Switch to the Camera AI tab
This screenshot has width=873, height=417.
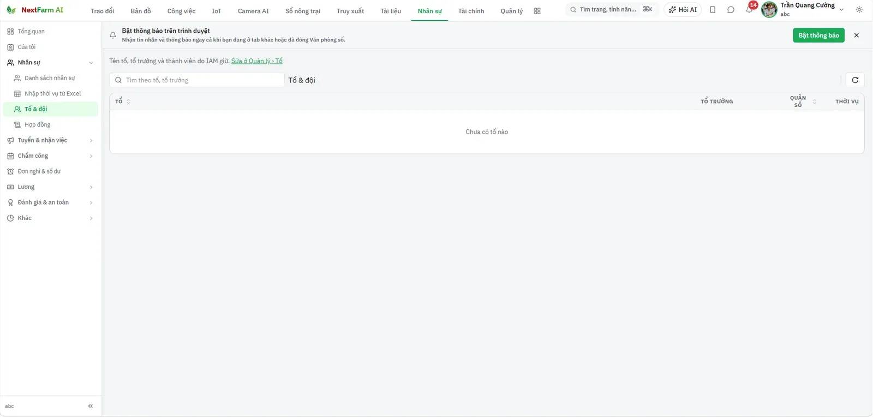click(x=253, y=11)
